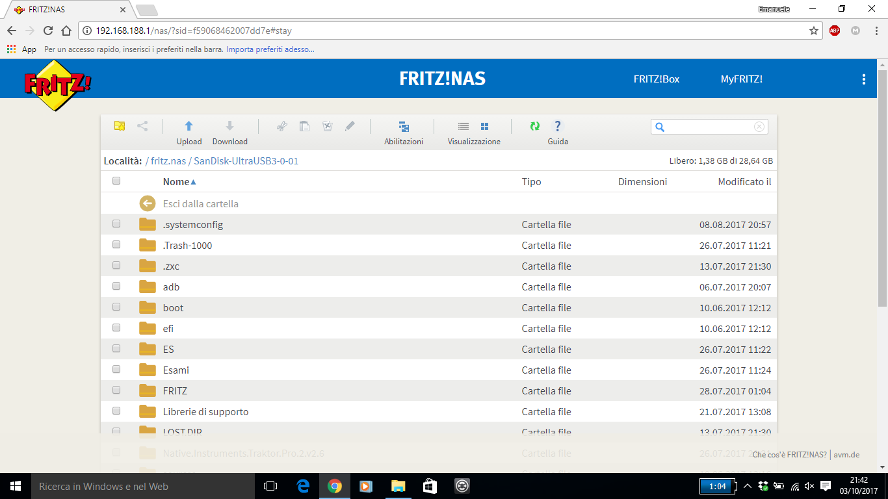
Task: Click Chrome home button
Action: tap(66, 31)
